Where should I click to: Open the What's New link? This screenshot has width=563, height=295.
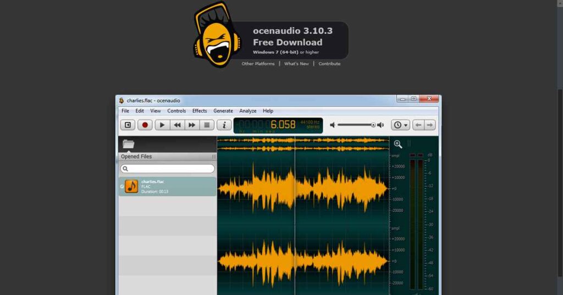(x=296, y=64)
